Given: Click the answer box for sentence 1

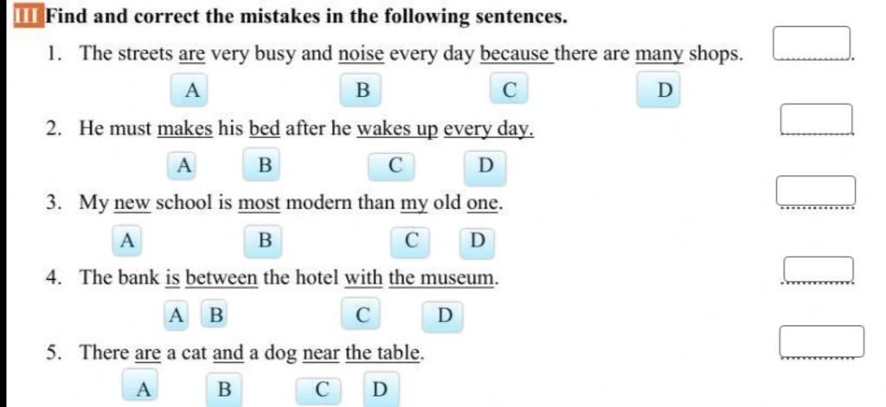Looking at the screenshot, I should pyautogui.click(x=814, y=42).
